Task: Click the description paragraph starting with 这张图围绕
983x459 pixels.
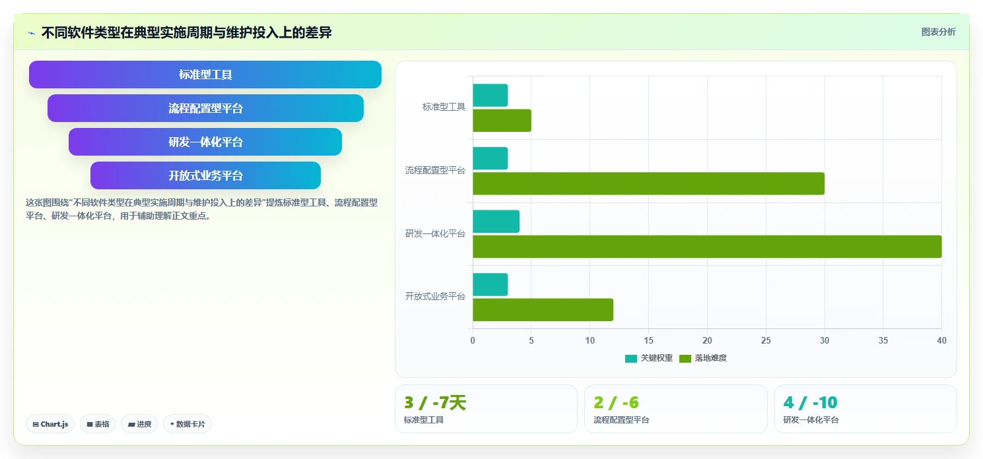Action: tap(201, 209)
